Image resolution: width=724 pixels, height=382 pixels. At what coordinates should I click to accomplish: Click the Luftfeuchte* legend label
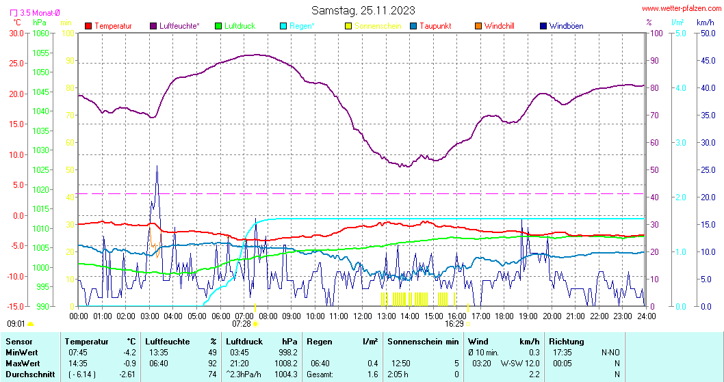179,26
